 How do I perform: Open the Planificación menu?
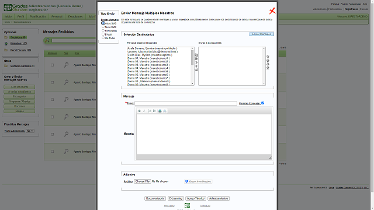click(x=37, y=17)
